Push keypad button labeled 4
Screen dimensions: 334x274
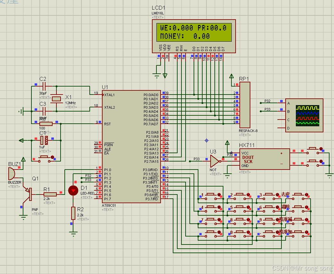pos(211,209)
